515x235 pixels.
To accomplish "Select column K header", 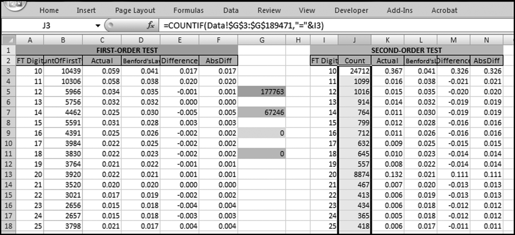I will pyautogui.click(x=388, y=40).
